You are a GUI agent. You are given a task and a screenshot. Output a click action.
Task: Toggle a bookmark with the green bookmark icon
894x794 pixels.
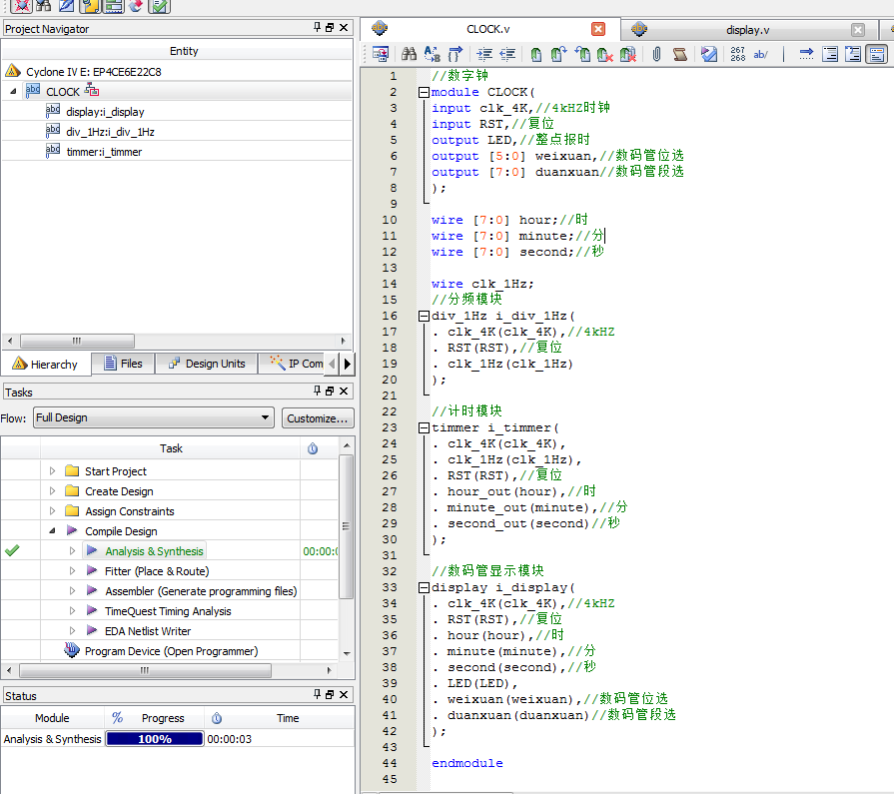[536, 54]
